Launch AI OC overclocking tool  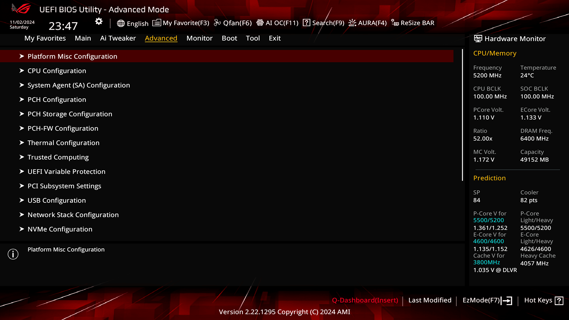point(277,23)
